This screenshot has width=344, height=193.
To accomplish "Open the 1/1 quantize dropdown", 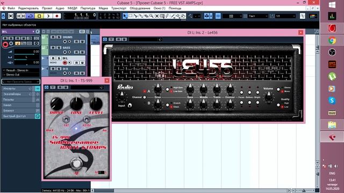I will coord(285,16).
